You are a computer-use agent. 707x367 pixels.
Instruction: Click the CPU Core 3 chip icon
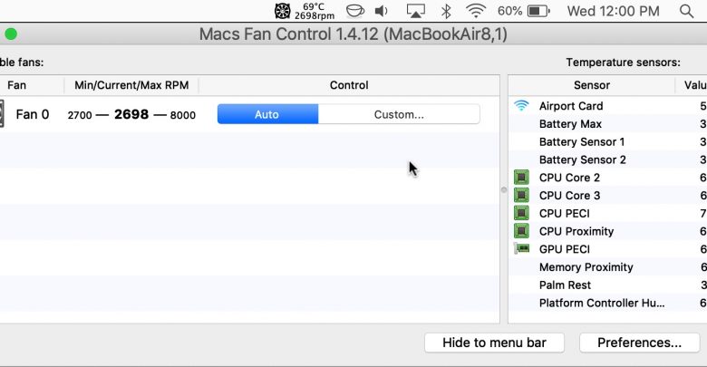pyautogui.click(x=522, y=195)
